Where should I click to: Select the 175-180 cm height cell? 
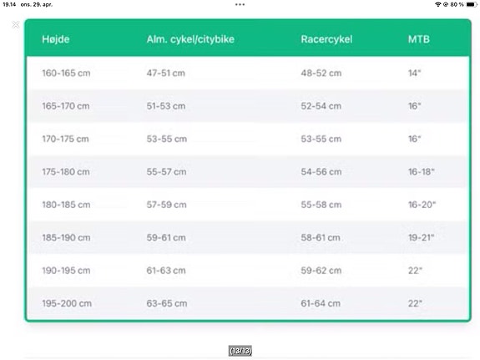(x=66, y=172)
